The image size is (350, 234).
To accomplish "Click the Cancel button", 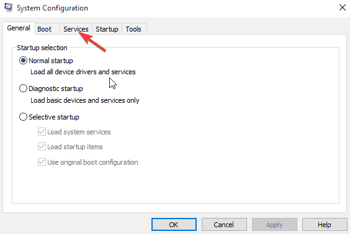I will pyautogui.click(x=224, y=225).
